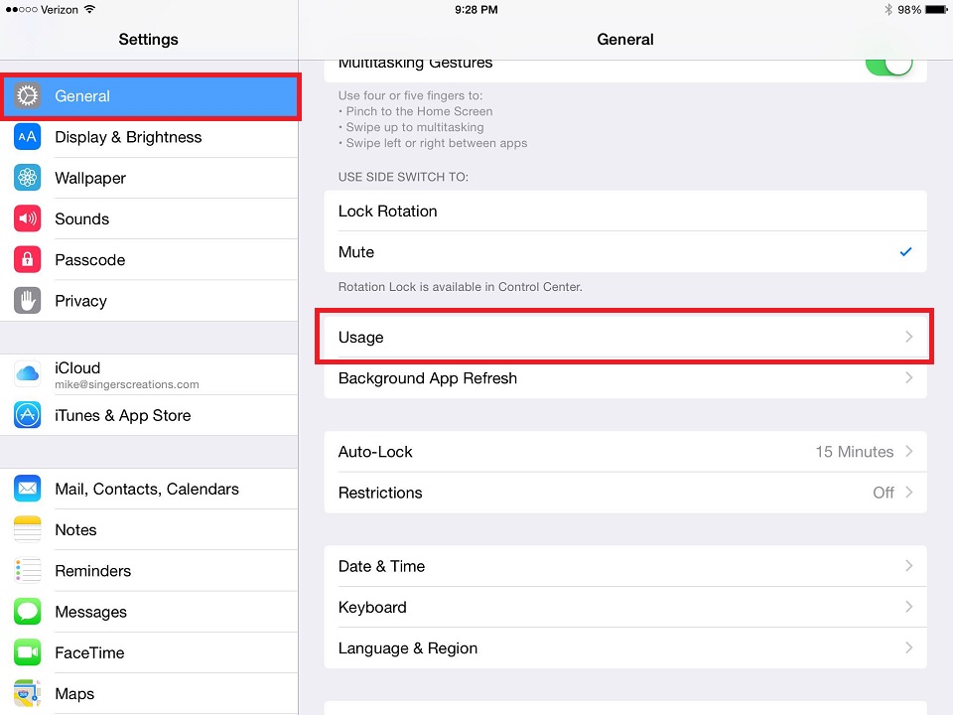The height and width of the screenshot is (715, 953).
Task: Open the Sounds speaker icon
Action: pos(28,218)
